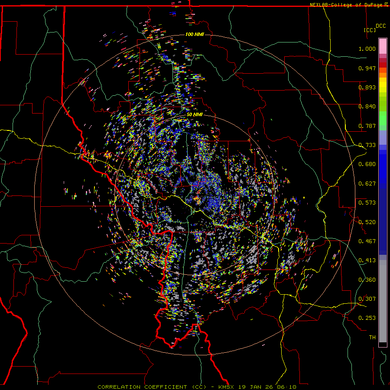390x390 pixels.
Task: Select the 0.787 legend value
Action: [367, 126]
